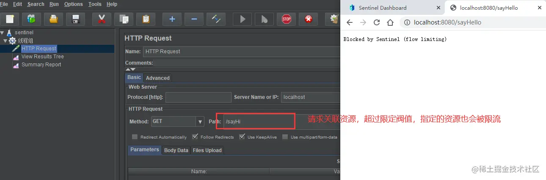Click the Comments collapse arrows
Viewport: 546px width, 180px height.
pyautogui.click(x=130, y=69)
